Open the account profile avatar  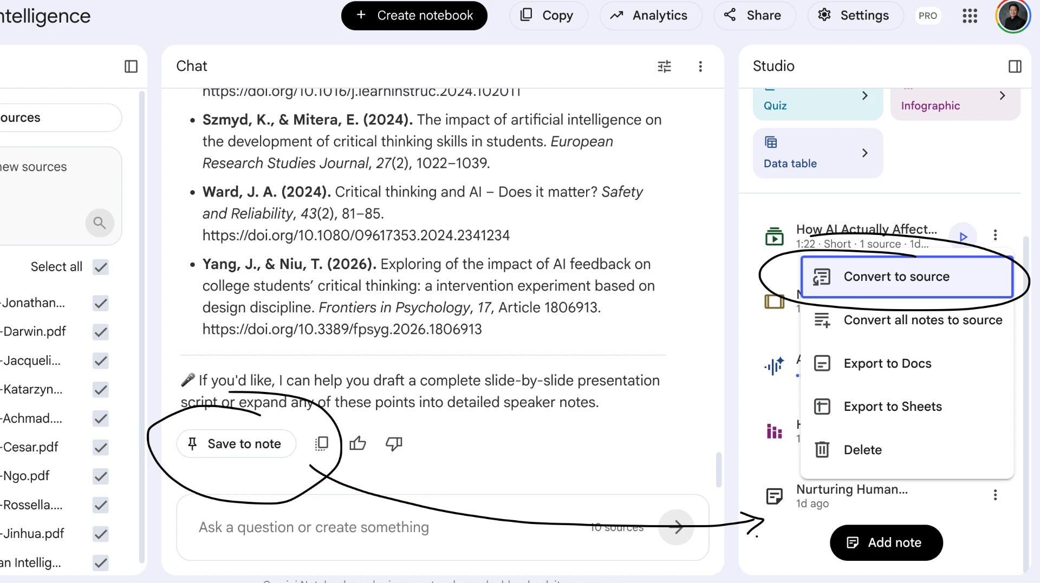(1013, 16)
